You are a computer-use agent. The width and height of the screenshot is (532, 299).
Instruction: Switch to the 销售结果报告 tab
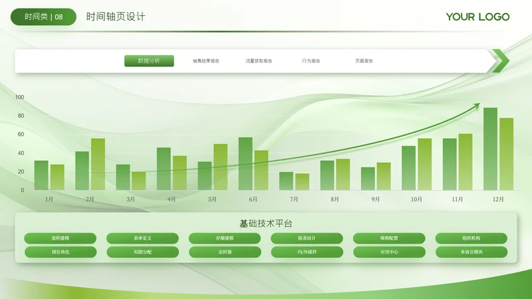(206, 61)
